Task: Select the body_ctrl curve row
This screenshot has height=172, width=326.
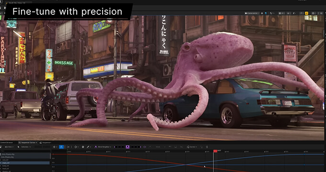Action: 25,166
